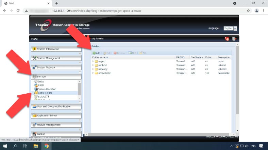Click the folder panel vertical scrollbar
The width and height of the screenshot is (268, 150).
237,80
